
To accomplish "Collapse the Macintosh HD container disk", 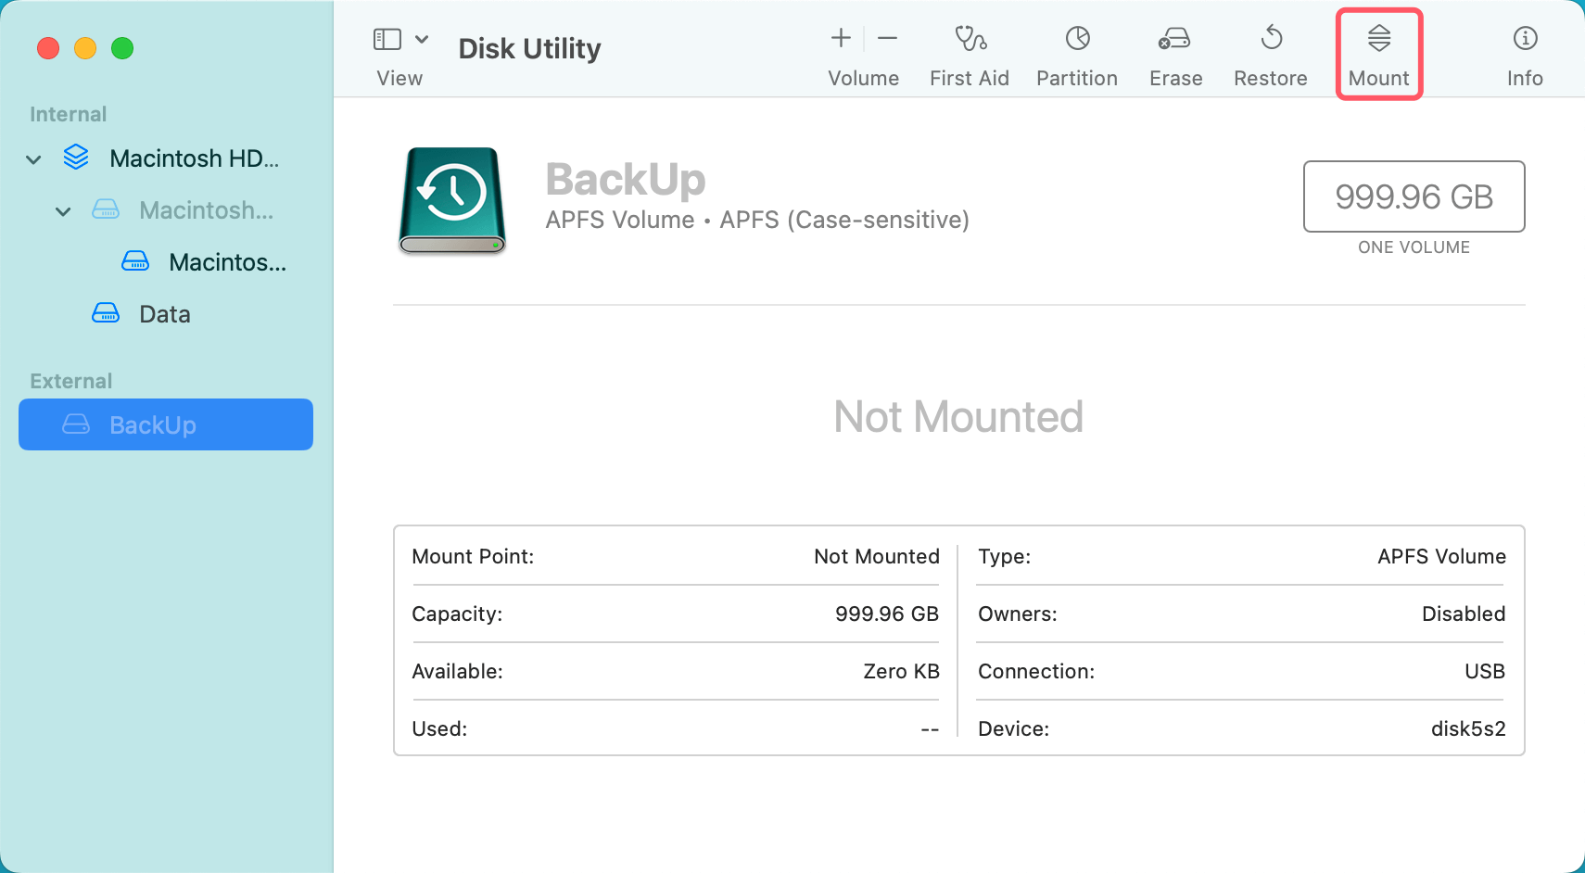I will click(34, 159).
